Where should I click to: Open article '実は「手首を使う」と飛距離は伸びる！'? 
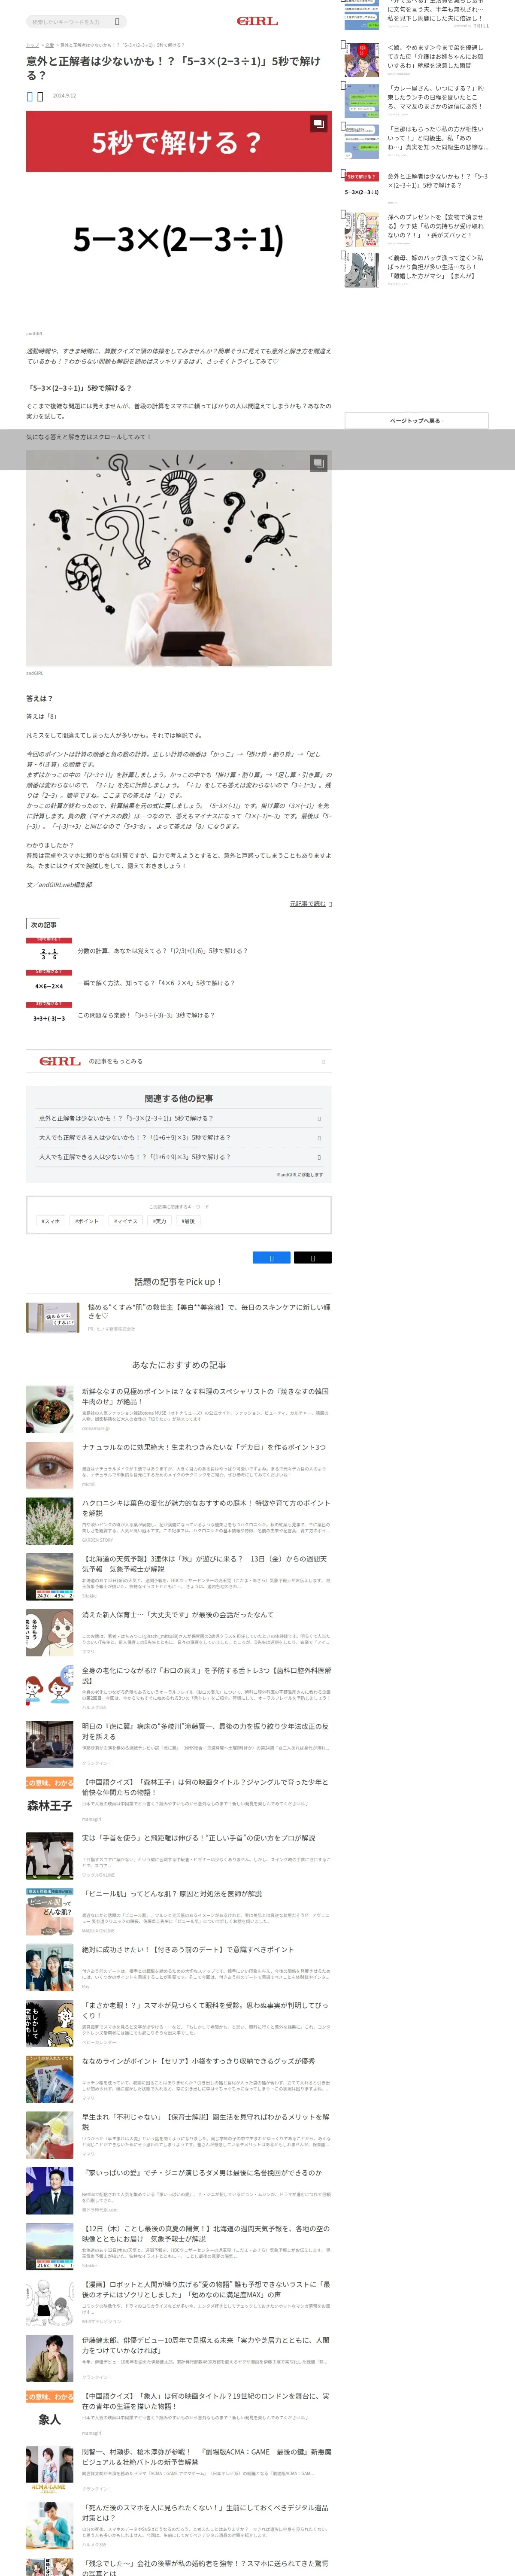pyautogui.click(x=199, y=1839)
